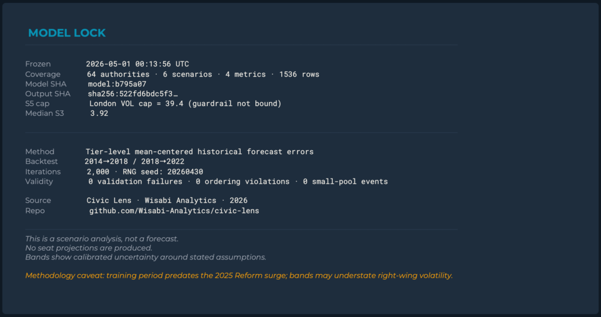
Task: Click the London VOL cap value
Action: coord(185,103)
